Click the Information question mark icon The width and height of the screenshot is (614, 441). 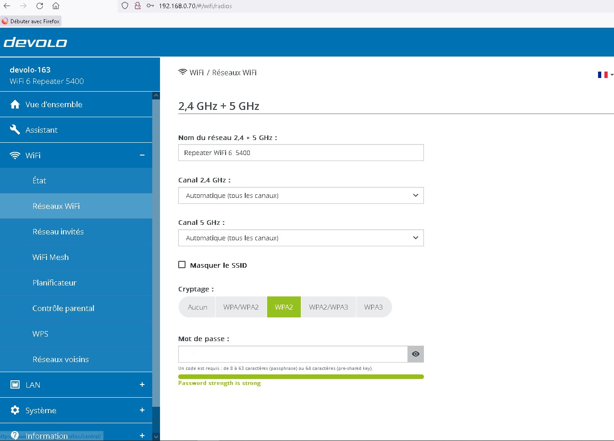[15, 435]
